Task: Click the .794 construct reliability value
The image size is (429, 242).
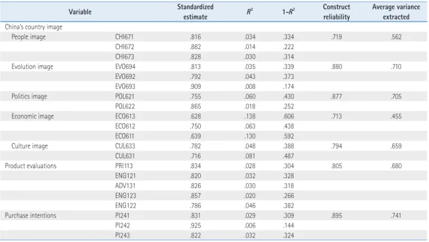Action: tap(336, 146)
